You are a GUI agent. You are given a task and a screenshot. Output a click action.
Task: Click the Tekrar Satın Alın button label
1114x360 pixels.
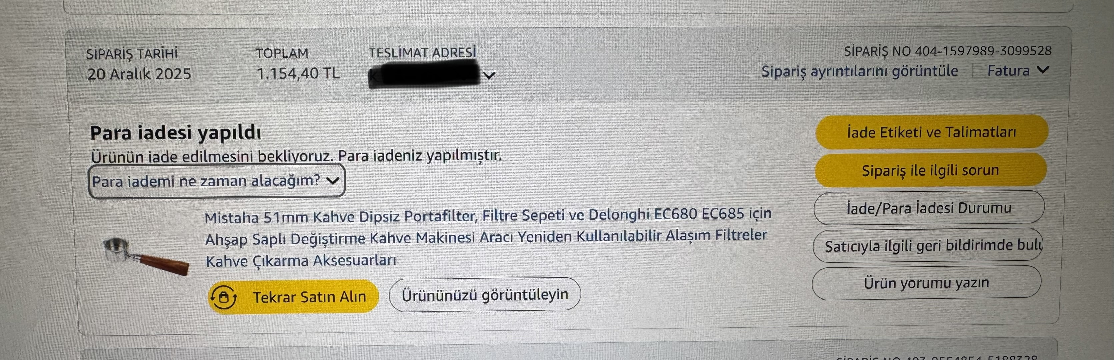pos(309,297)
